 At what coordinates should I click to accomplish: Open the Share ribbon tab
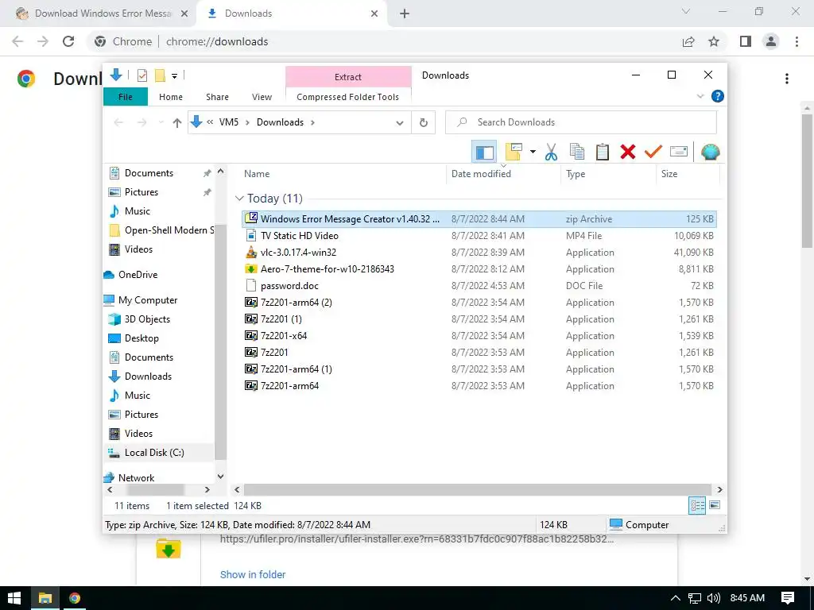(x=217, y=97)
